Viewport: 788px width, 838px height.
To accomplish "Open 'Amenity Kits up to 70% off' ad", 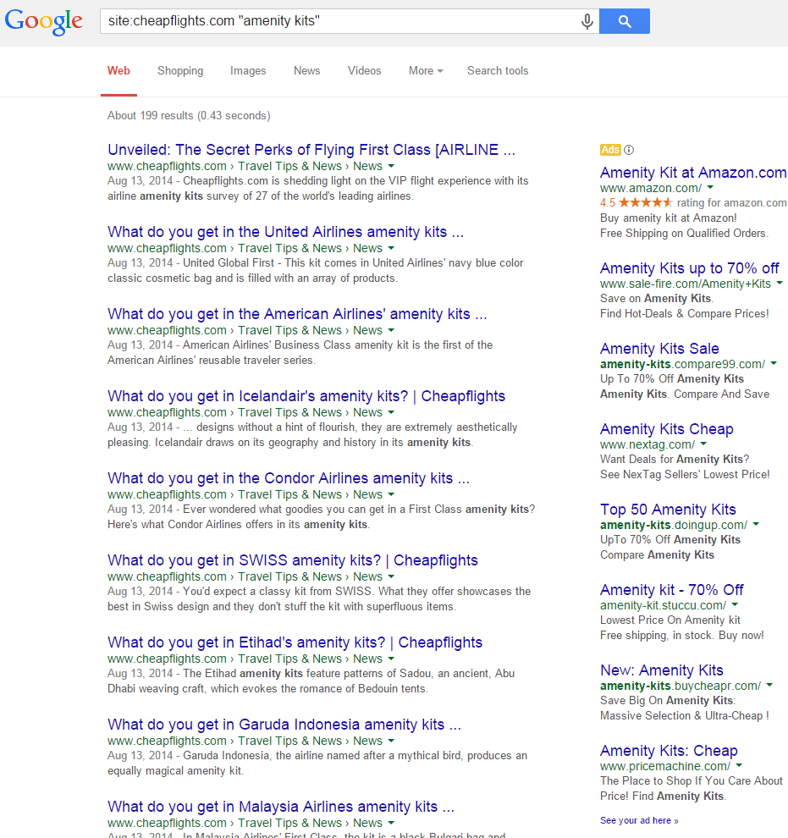I will click(x=689, y=268).
